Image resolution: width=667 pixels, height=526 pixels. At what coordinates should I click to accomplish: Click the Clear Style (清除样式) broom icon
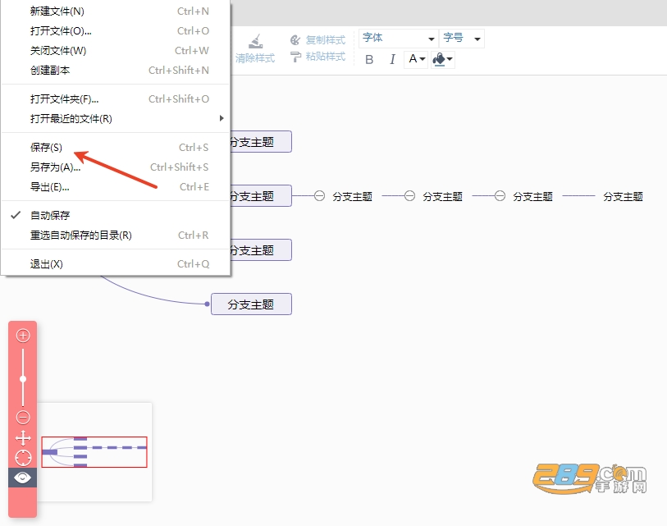pos(256,41)
